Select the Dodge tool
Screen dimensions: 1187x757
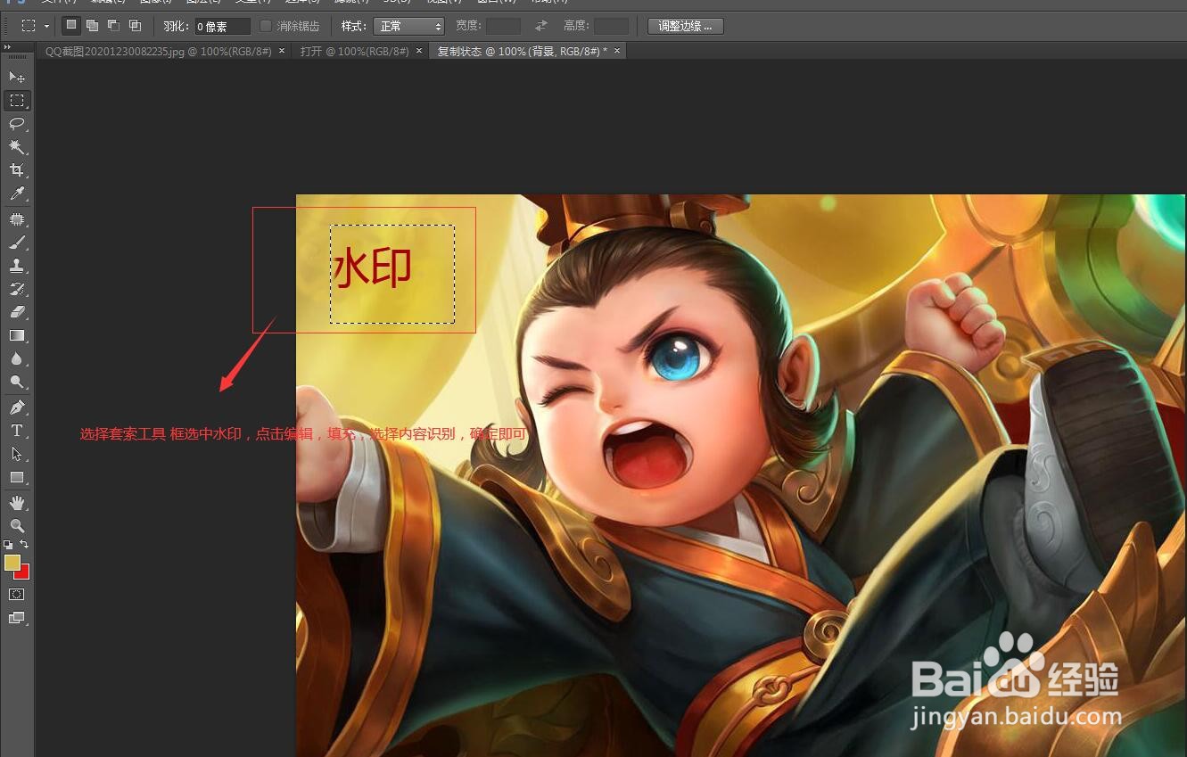[x=17, y=382]
